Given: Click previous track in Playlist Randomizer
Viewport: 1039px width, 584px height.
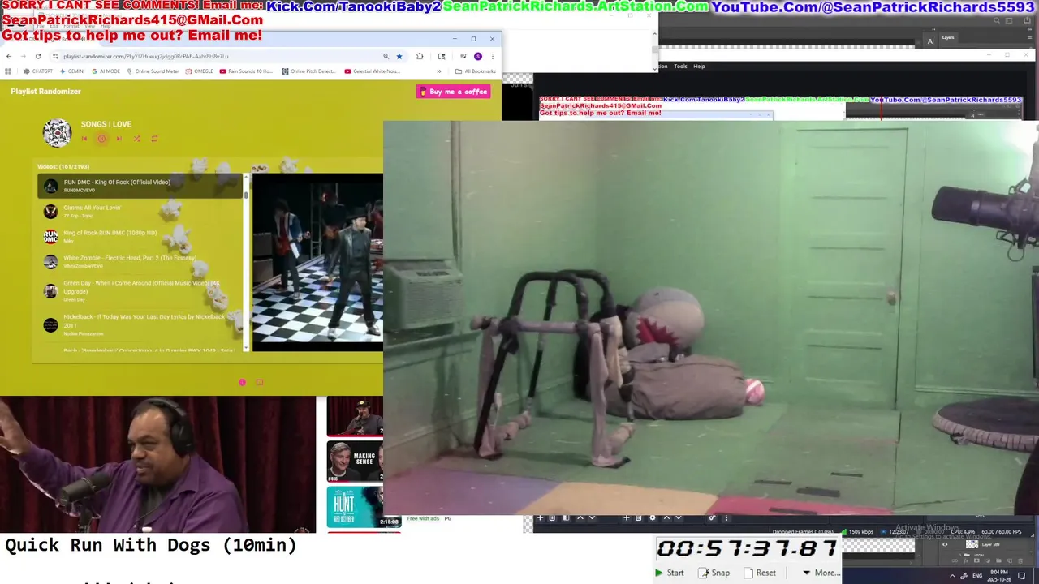Looking at the screenshot, I should (x=84, y=139).
